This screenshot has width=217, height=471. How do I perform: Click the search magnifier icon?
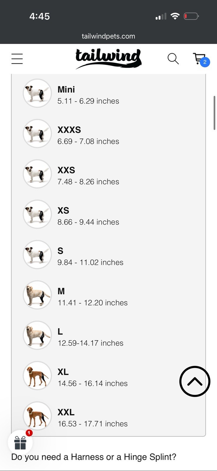pos(173,59)
